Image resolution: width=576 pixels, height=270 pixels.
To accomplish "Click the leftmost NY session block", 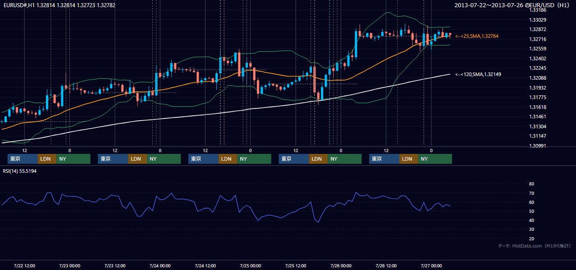I will [x=73, y=159].
